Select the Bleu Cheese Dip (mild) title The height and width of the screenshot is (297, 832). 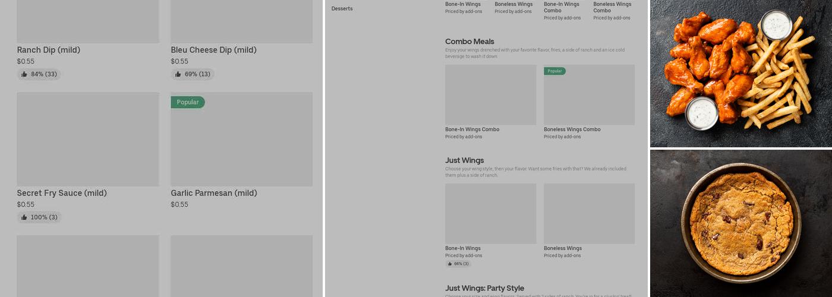tap(213, 50)
